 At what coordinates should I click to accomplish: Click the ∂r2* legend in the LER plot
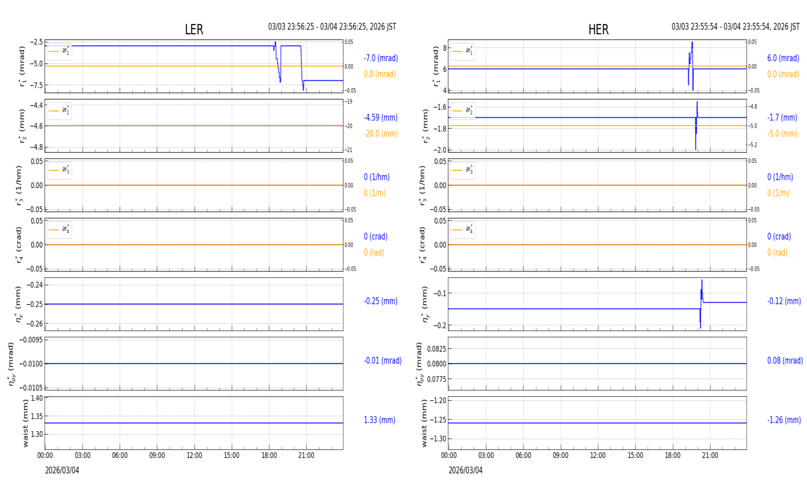pos(59,110)
